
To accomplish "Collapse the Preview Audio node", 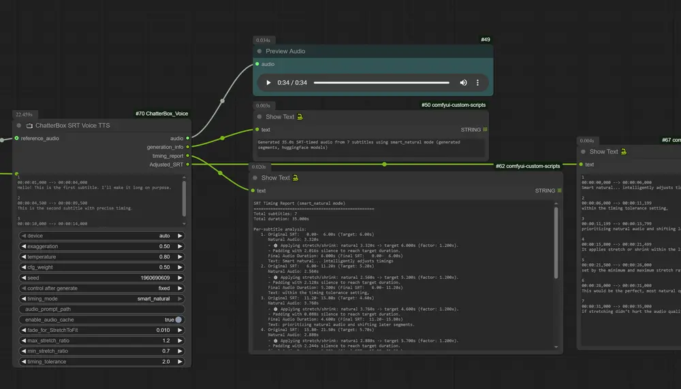I will tap(259, 51).
